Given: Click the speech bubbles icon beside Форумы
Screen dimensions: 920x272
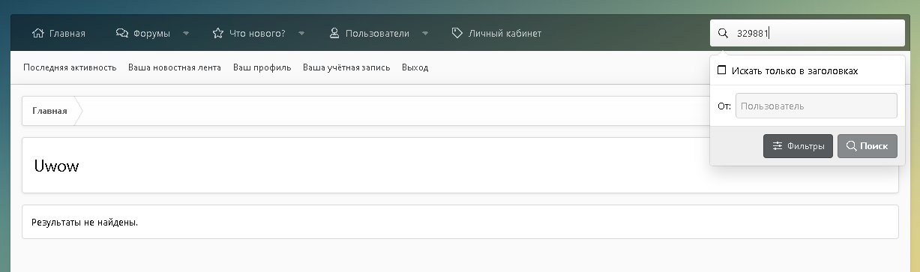Looking at the screenshot, I should pyautogui.click(x=122, y=33).
